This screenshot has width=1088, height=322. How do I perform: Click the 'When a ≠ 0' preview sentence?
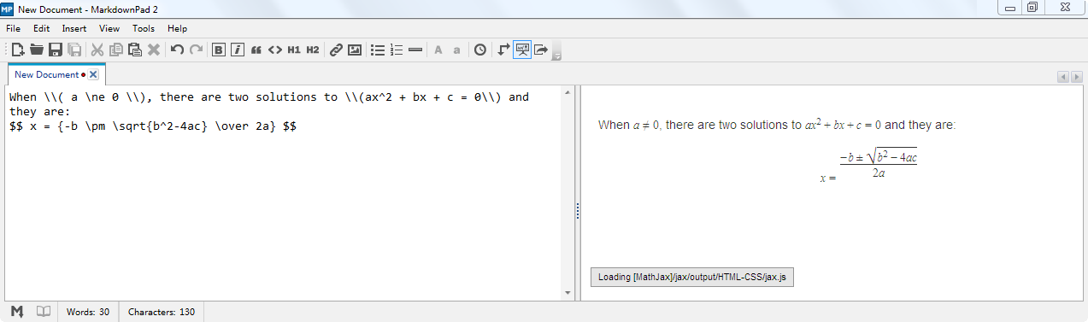coord(777,125)
